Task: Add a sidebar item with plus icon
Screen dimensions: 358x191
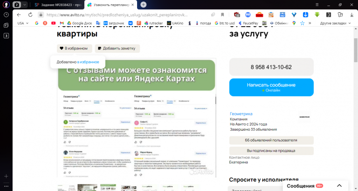Action: [6, 176]
